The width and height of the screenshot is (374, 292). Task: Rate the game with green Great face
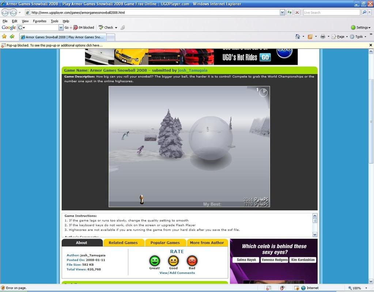pos(155,261)
